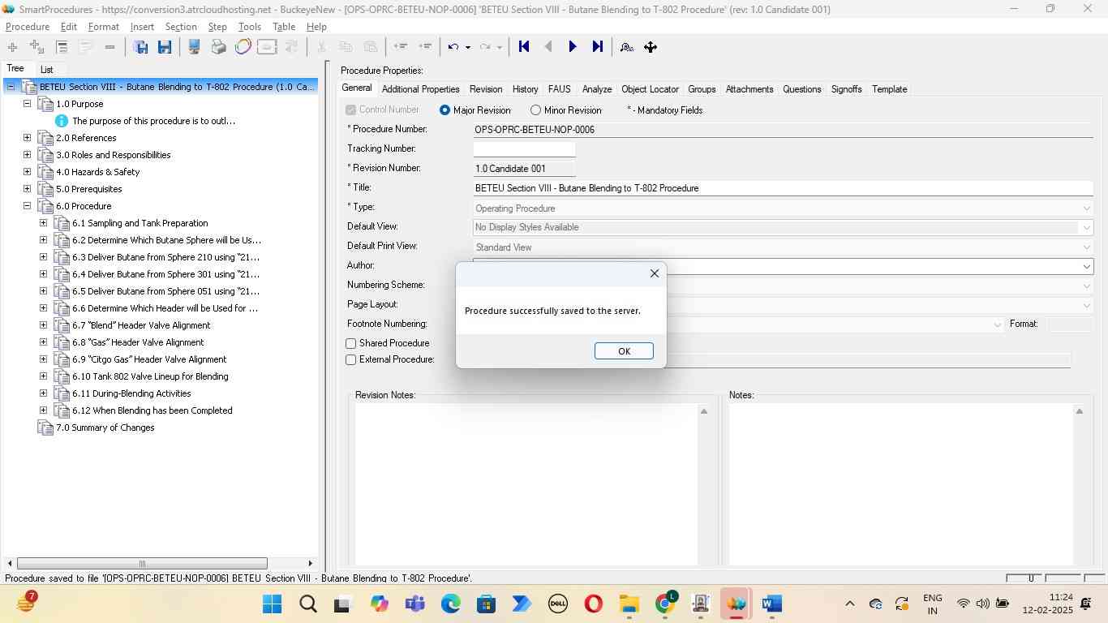1108x623 pixels.
Task: Expand the 4.0 Hazards & Safety node
Action: coord(27,172)
